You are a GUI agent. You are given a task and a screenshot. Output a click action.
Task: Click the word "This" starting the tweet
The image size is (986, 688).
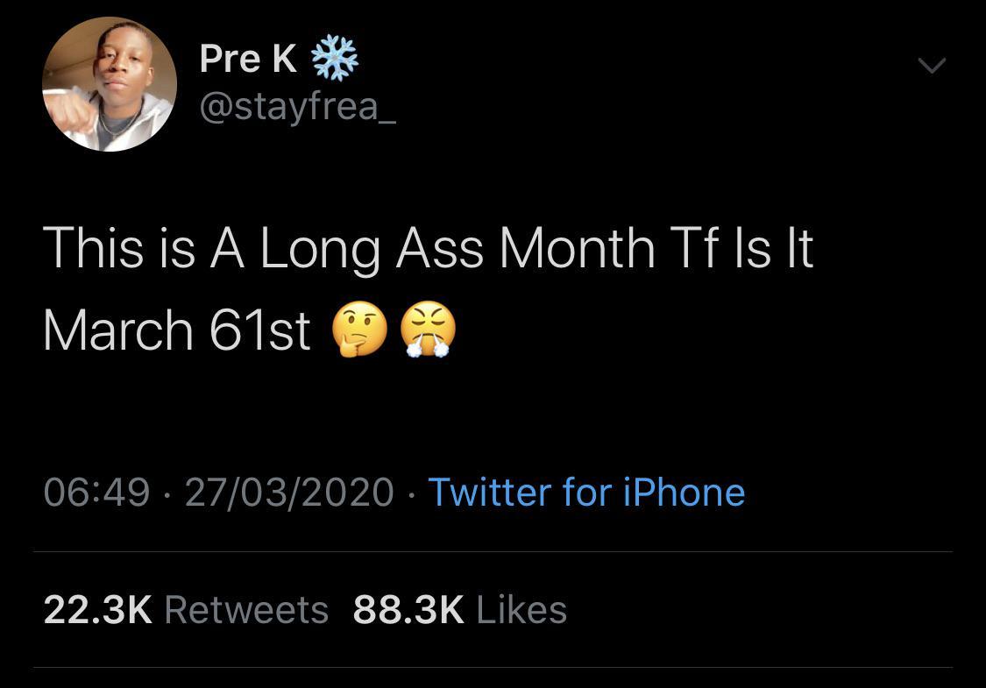(93, 248)
